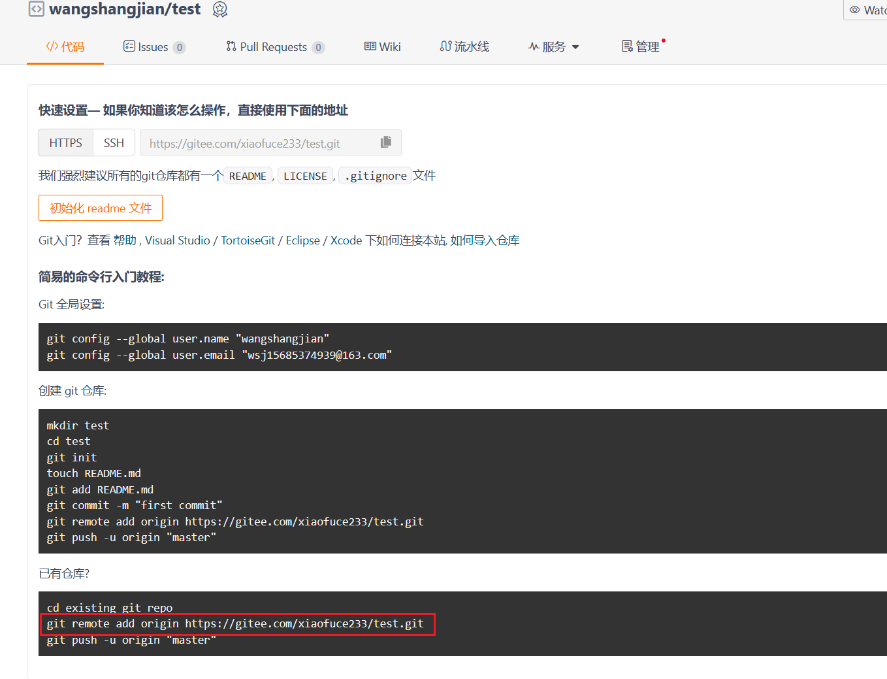The height and width of the screenshot is (679, 887).
Task: Select the HTTPS protocol option
Action: (66, 143)
